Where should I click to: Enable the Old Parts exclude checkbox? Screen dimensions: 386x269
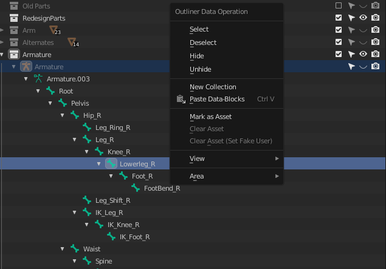(x=339, y=5)
